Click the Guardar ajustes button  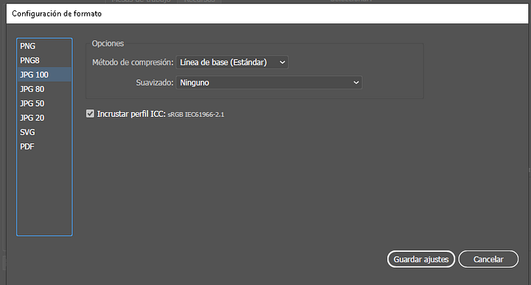point(421,259)
